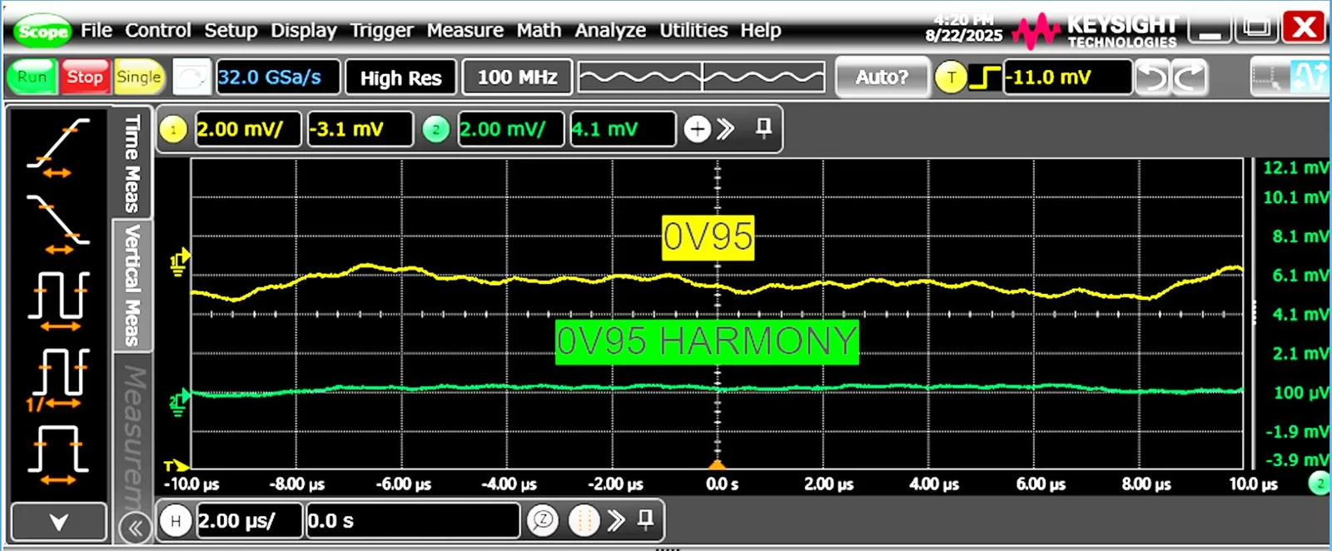This screenshot has width=1332, height=551.
Task: Click the Scope logo button
Action: [x=42, y=32]
